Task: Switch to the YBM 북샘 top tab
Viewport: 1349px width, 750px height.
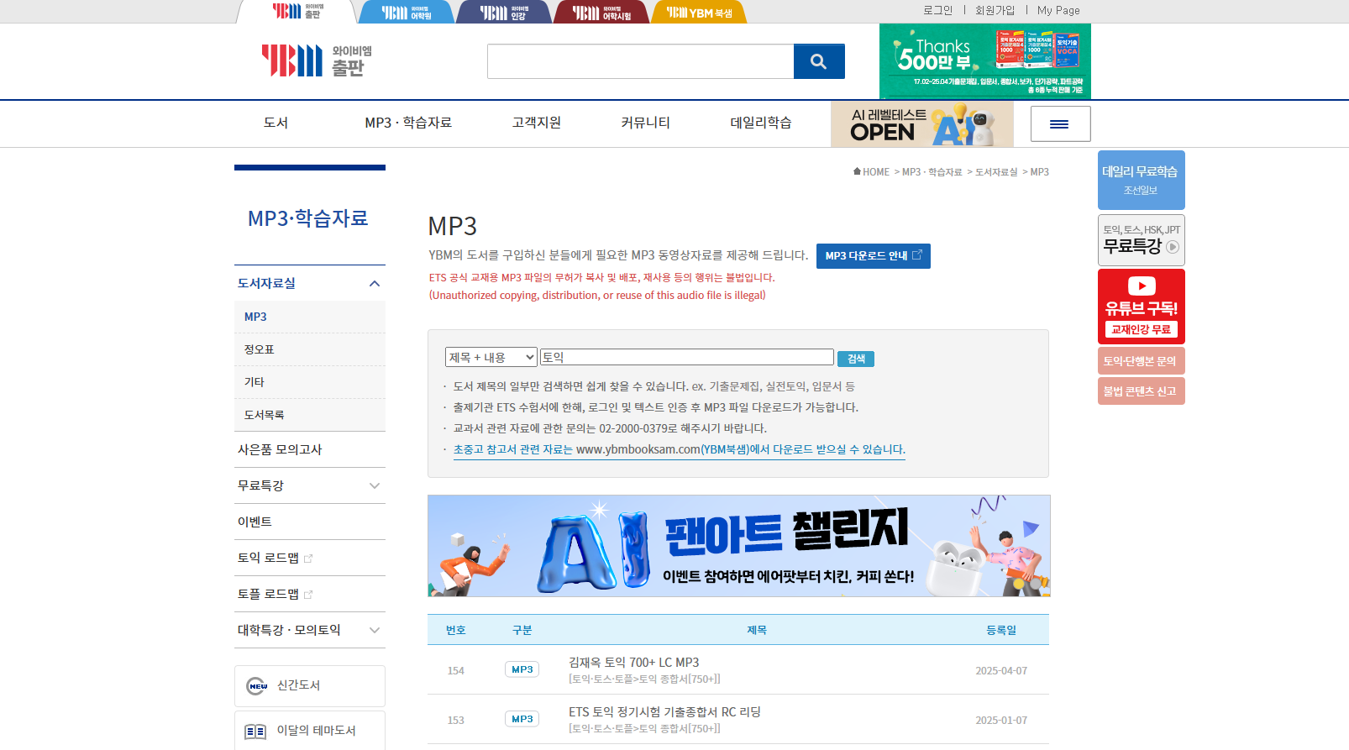Action: coord(699,13)
